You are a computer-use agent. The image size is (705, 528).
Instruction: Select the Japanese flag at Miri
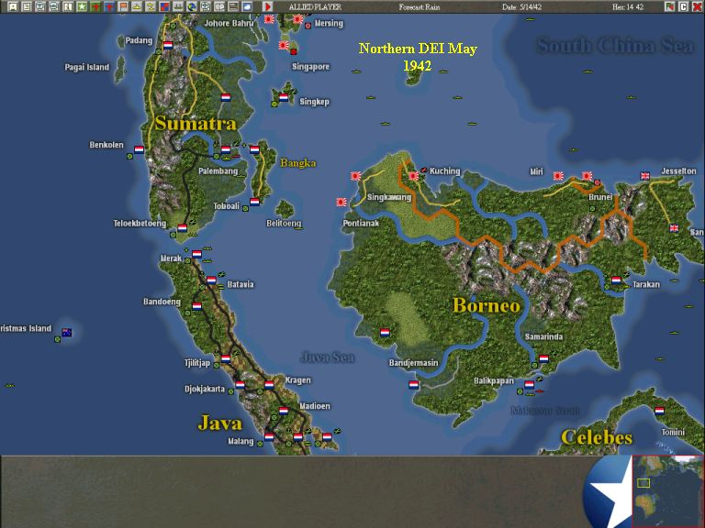[x=558, y=176]
